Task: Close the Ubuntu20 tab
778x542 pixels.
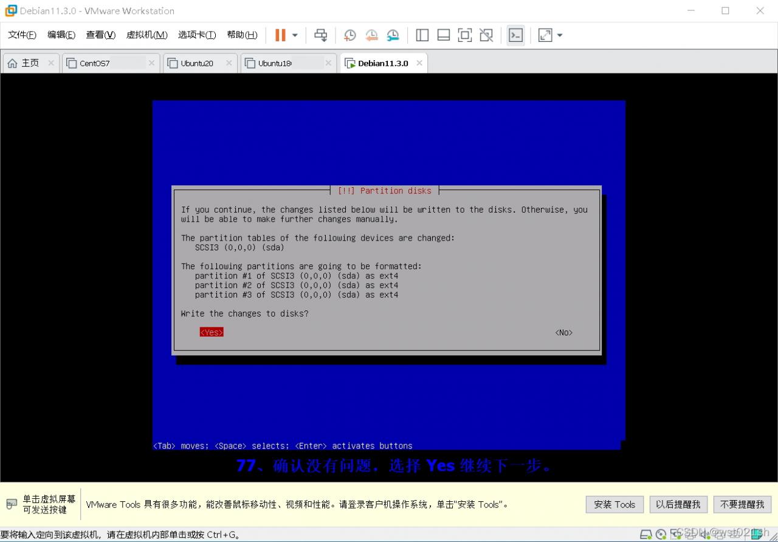Action: click(229, 63)
